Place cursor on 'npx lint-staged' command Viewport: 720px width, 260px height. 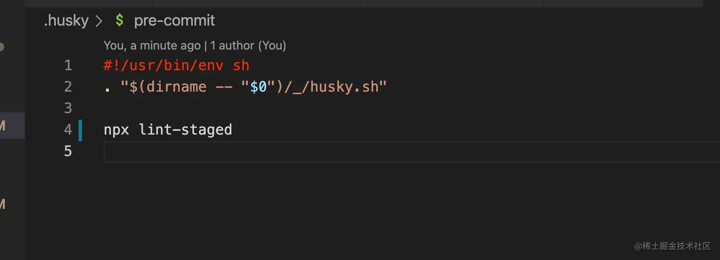pyautogui.click(x=168, y=129)
